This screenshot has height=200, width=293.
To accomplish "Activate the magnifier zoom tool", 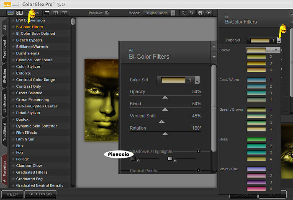I will (191, 13).
